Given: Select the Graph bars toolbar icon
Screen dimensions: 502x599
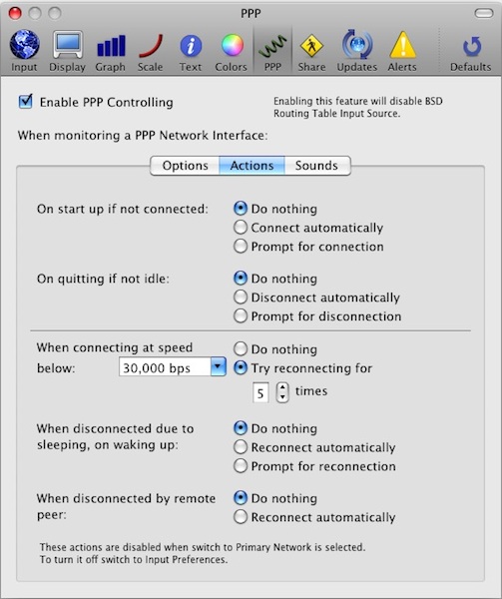Looking at the screenshot, I should pyautogui.click(x=111, y=46).
